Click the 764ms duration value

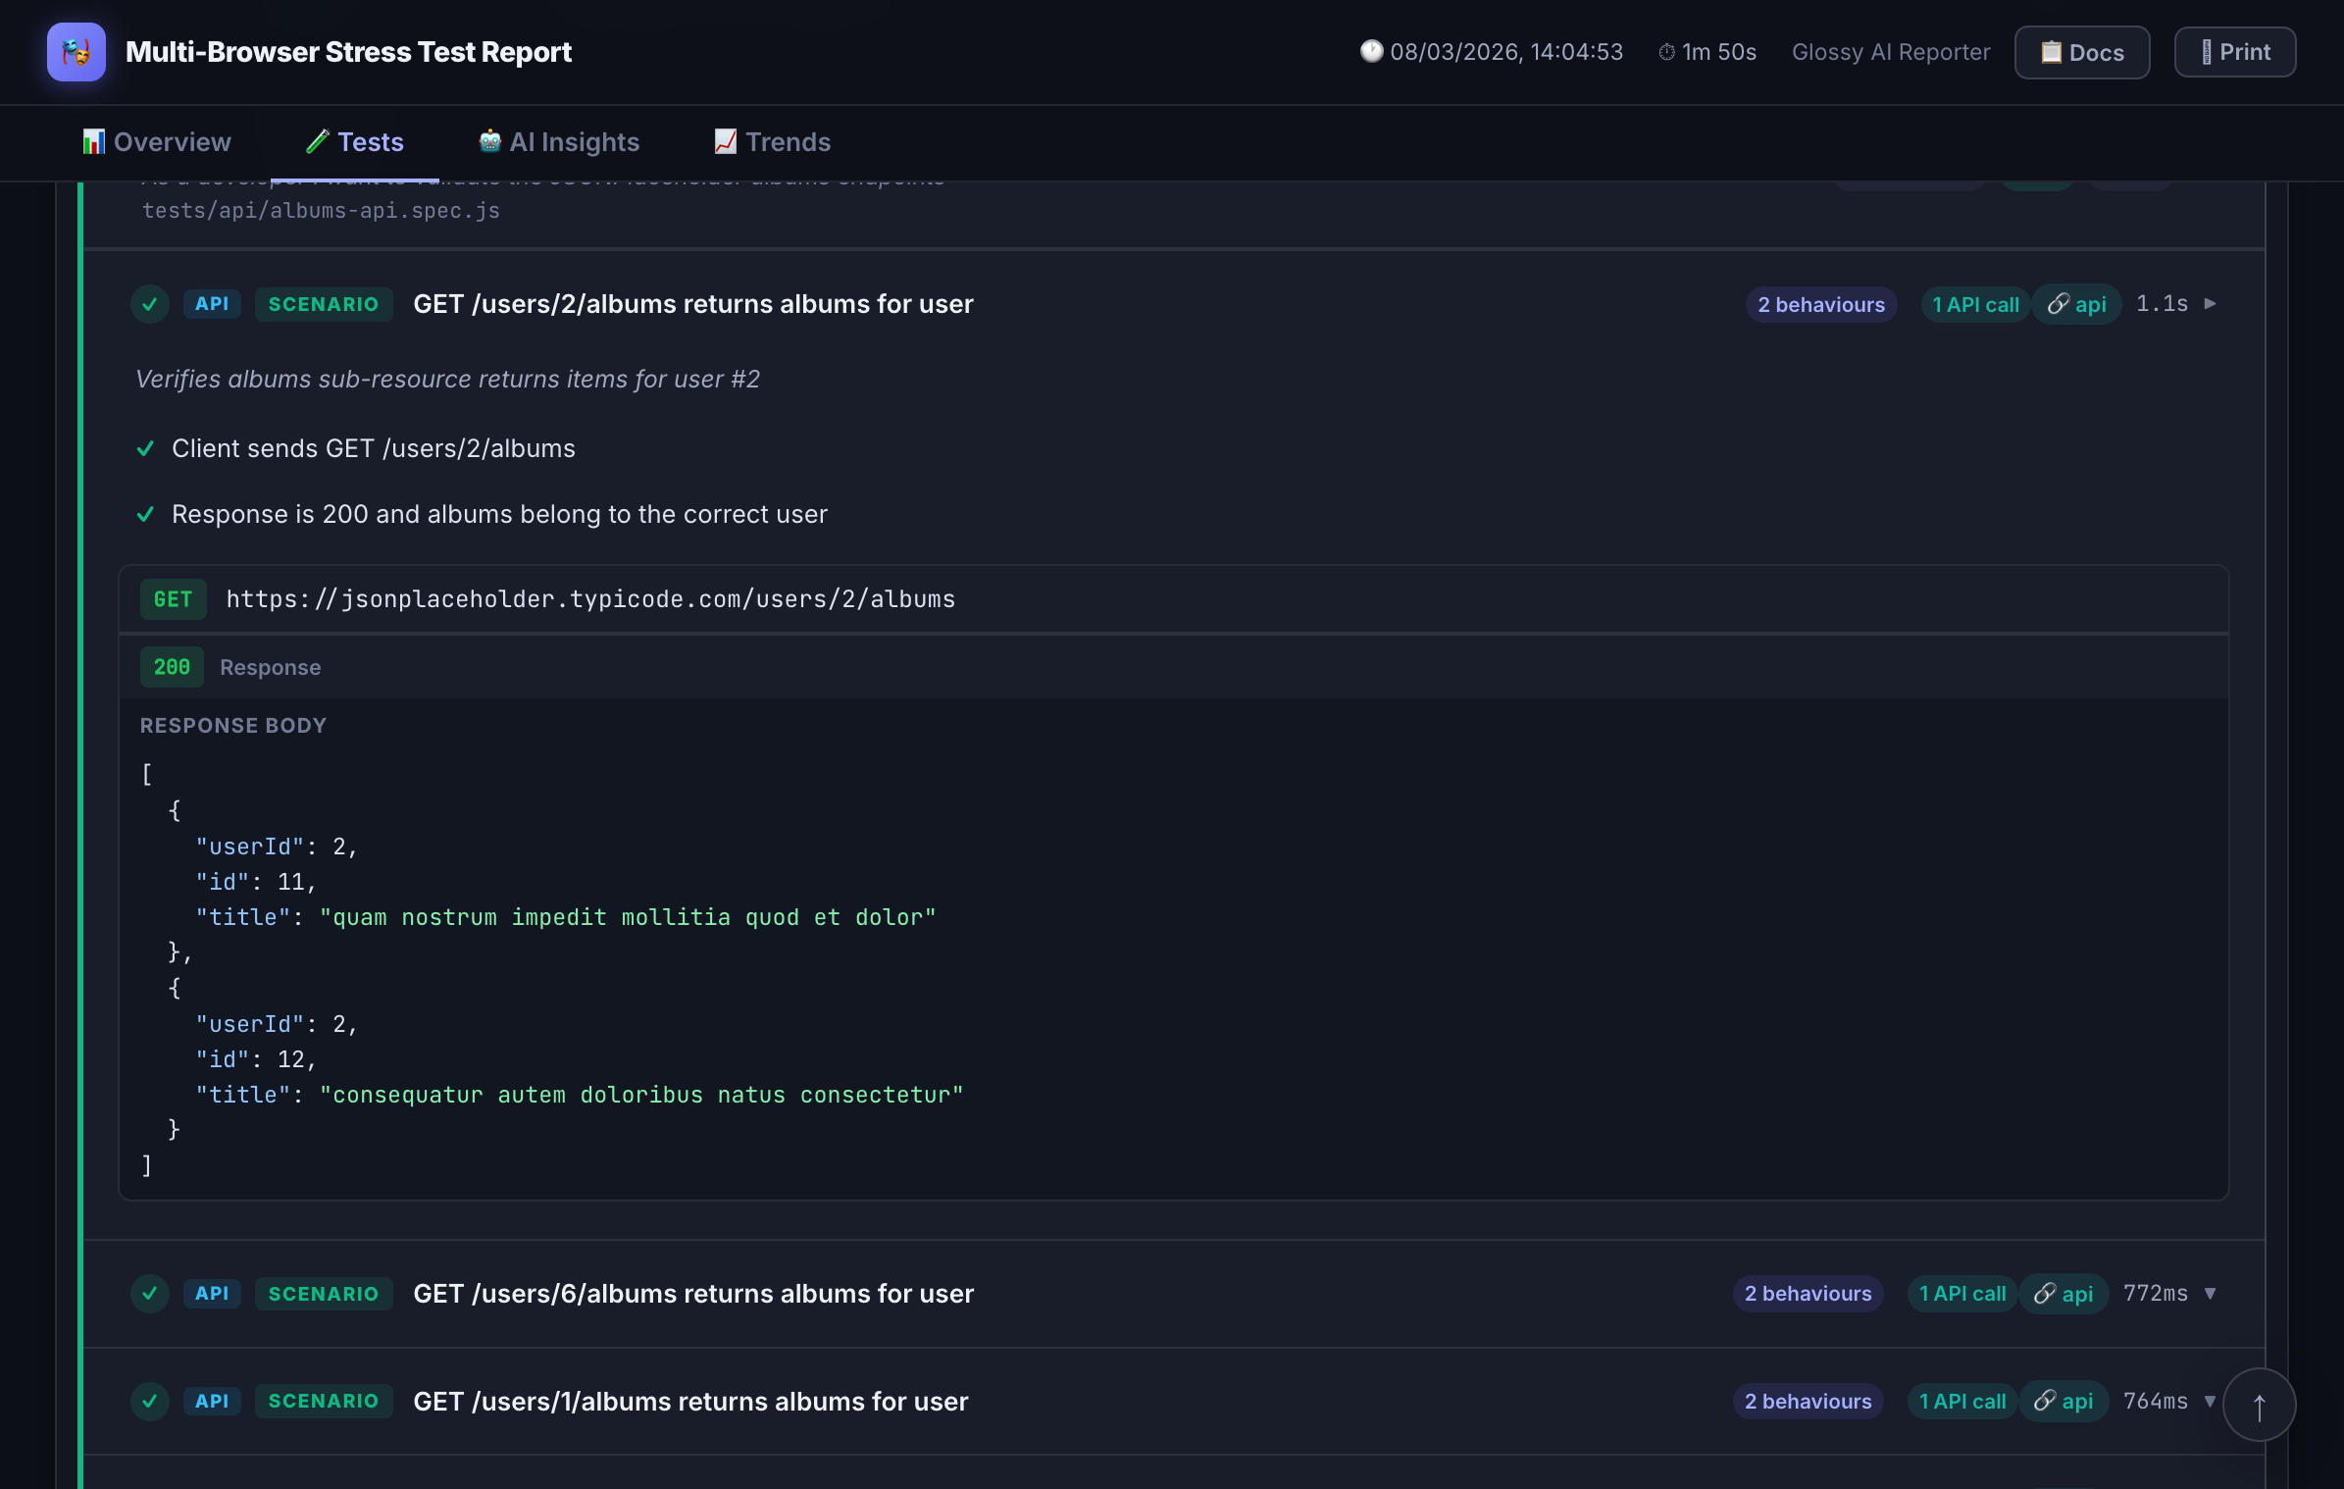pos(2155,1401)
